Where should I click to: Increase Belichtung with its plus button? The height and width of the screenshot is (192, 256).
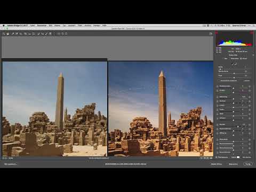coord(250,97)
